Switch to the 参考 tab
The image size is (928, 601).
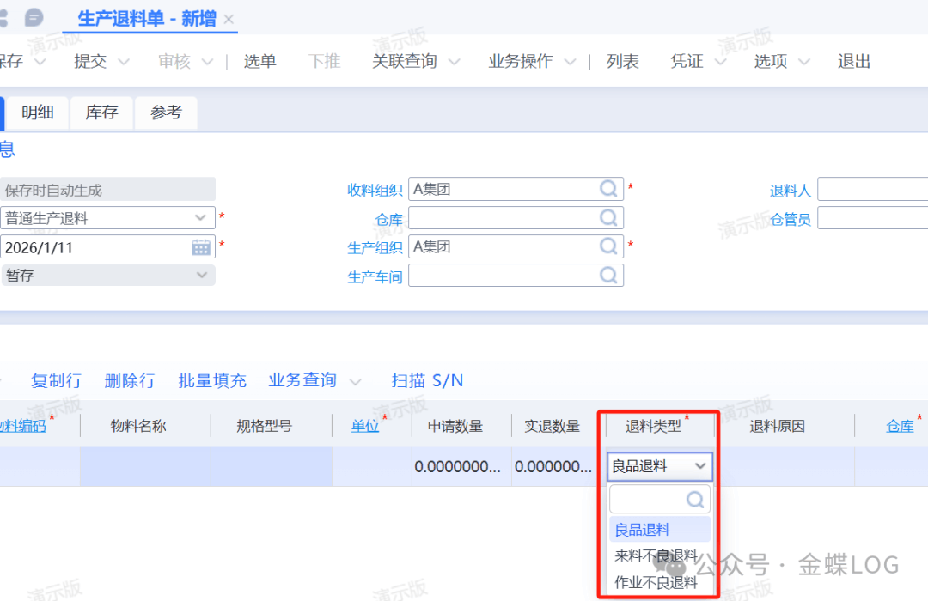(x=166, y=112)
